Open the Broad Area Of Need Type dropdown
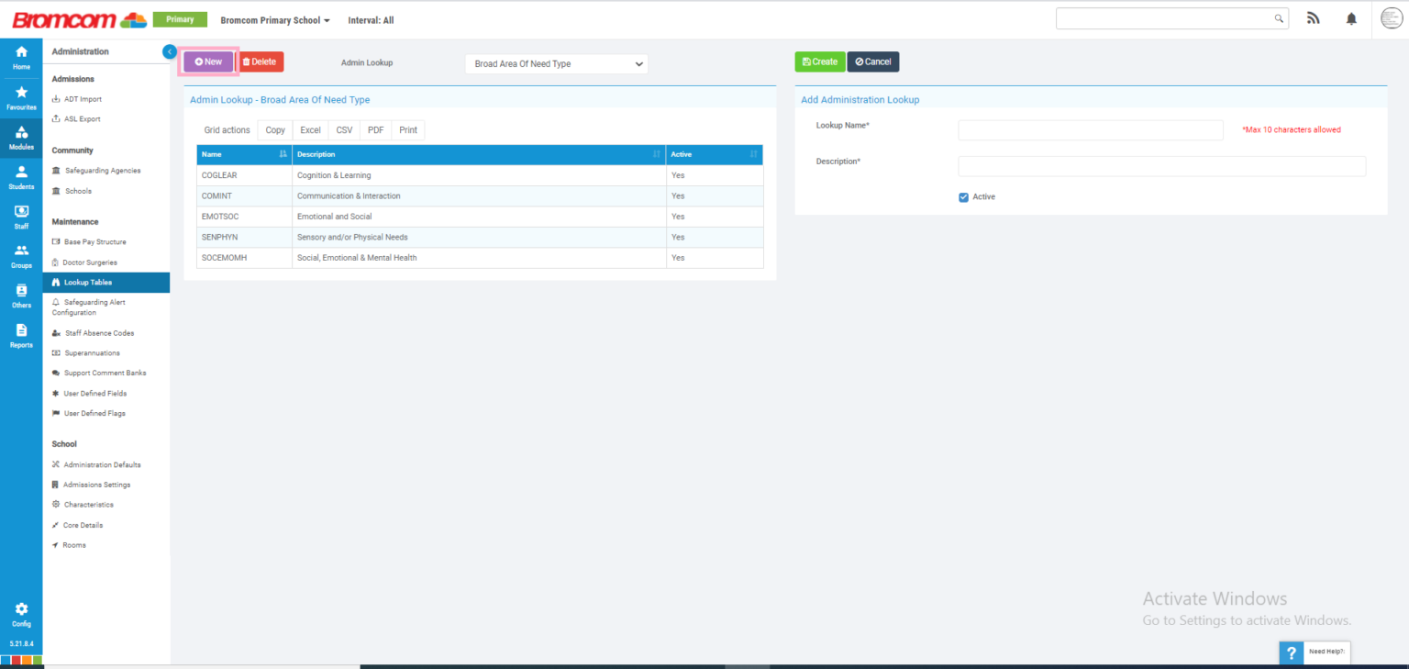 [556, 63]
